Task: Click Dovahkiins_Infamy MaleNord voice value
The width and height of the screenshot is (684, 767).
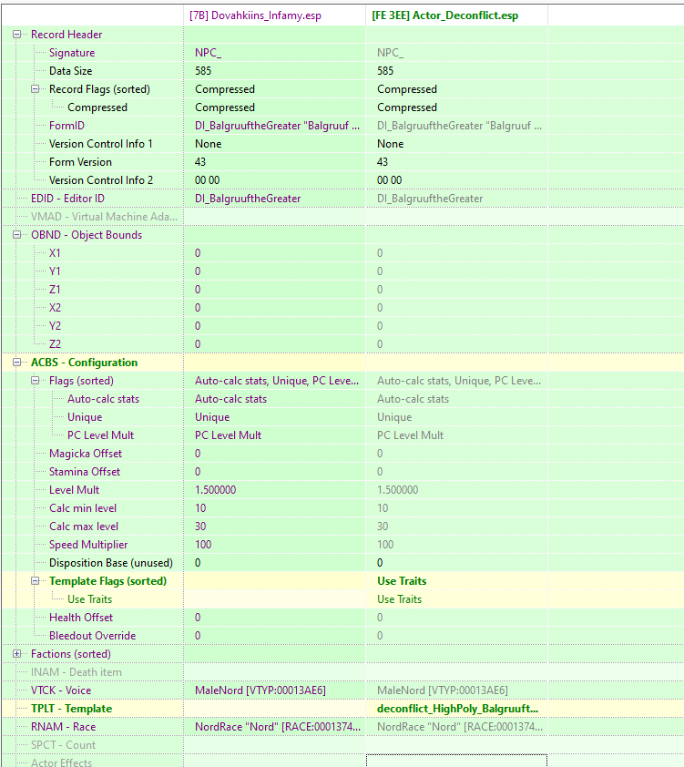Action: point(260,690)
